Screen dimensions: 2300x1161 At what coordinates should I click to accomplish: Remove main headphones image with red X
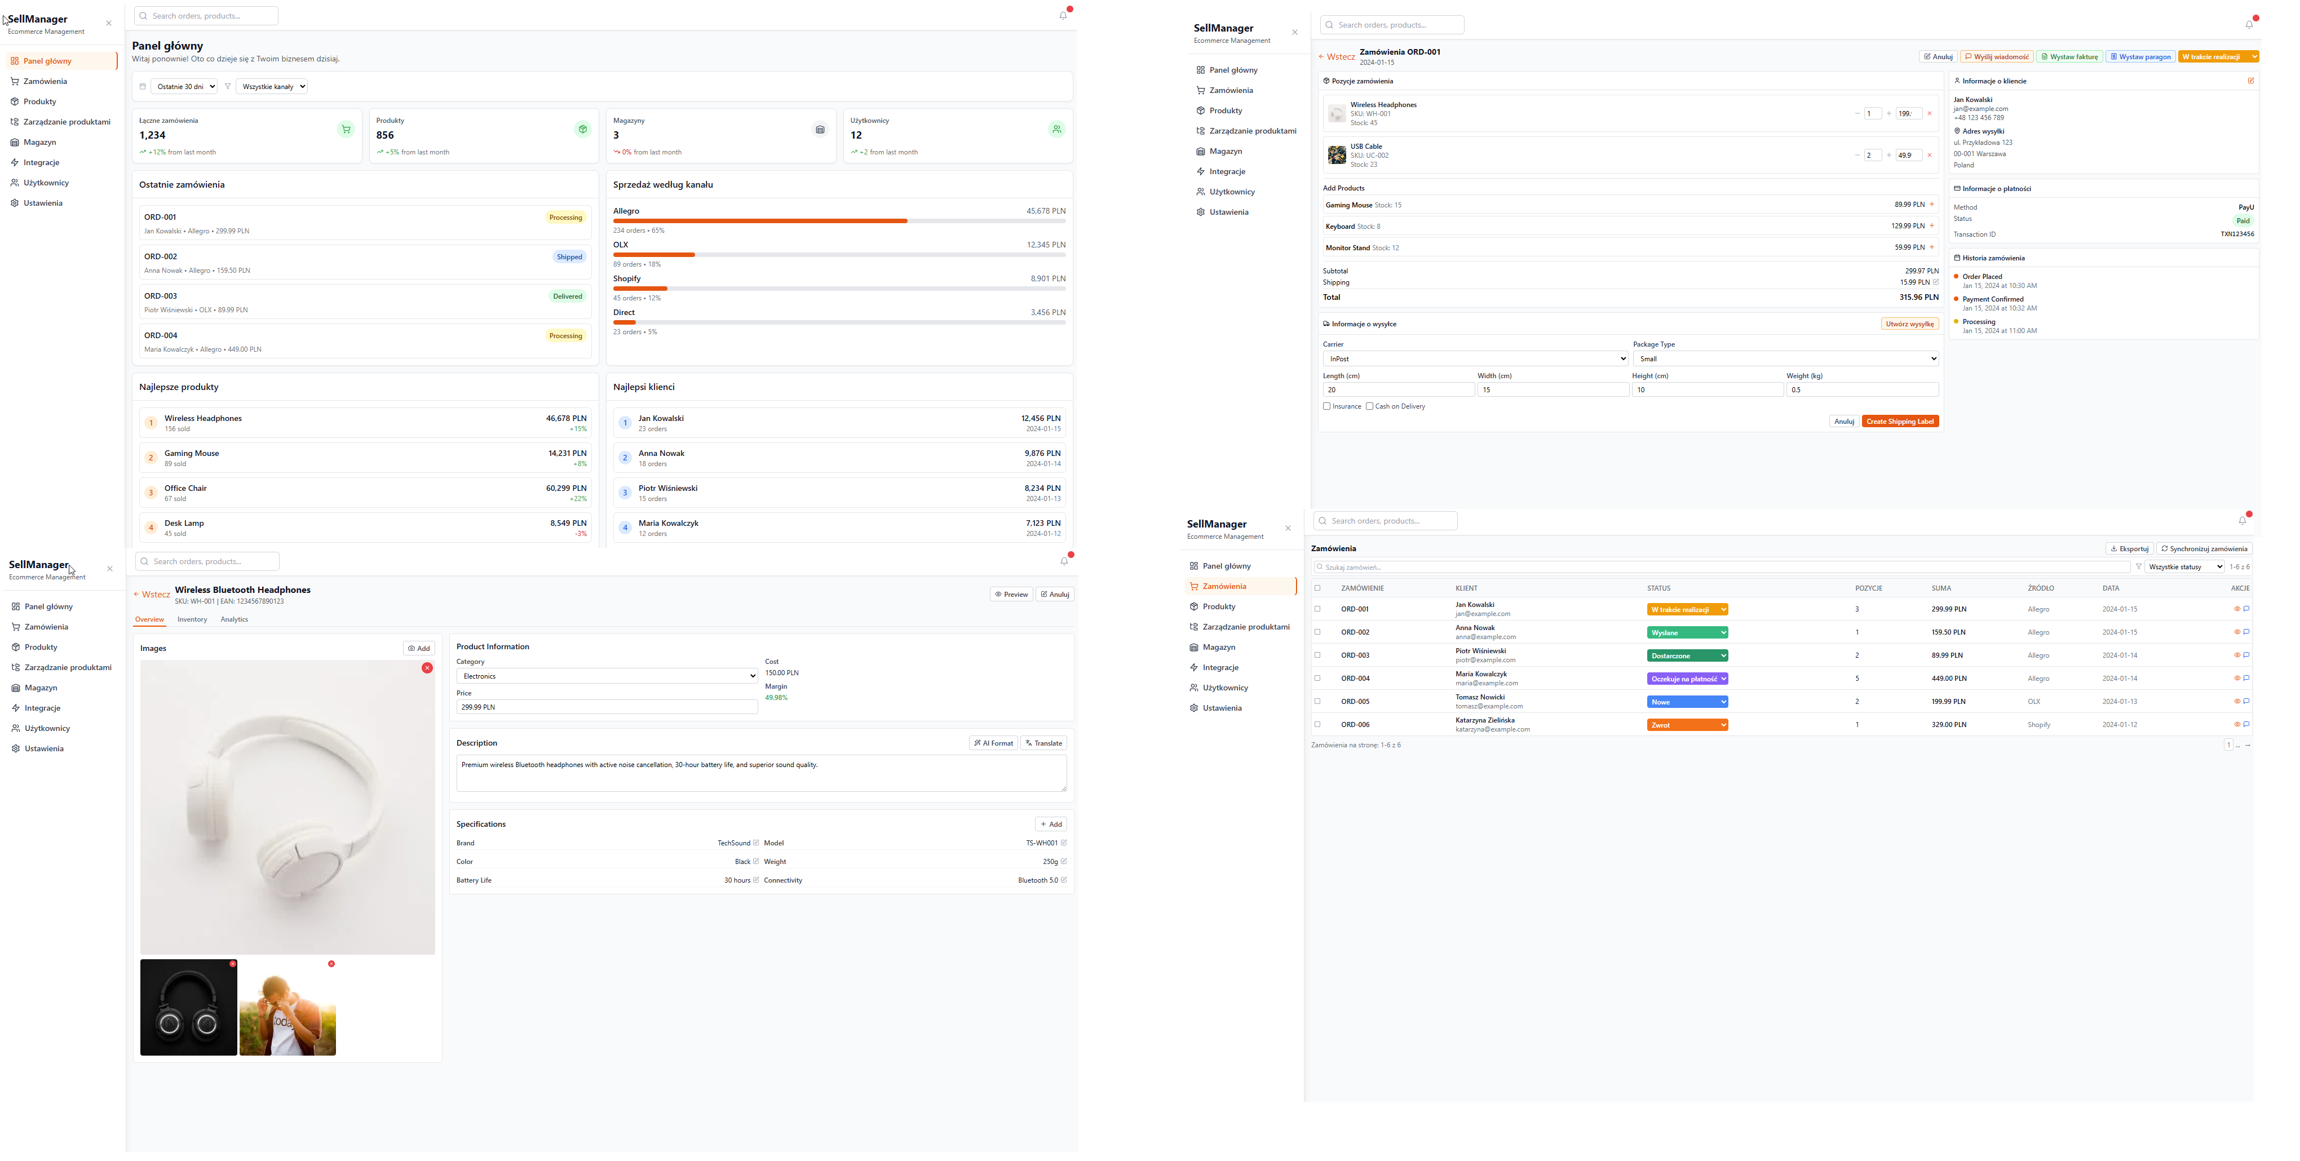coord(428,667)
